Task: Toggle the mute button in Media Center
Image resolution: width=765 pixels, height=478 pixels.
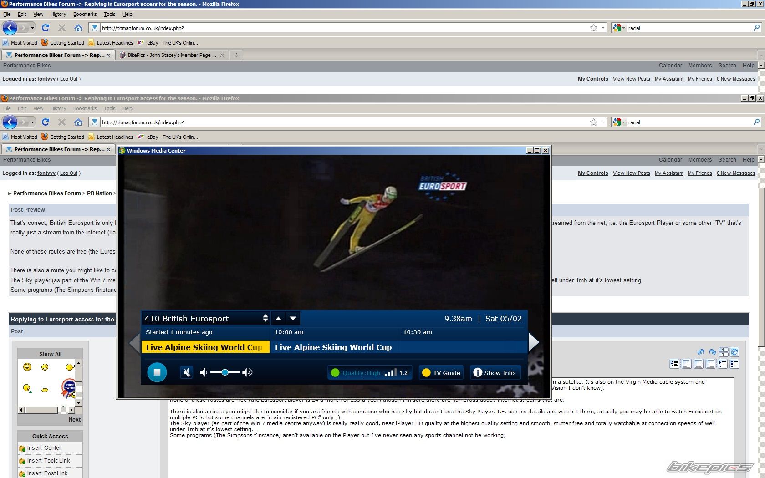Action: coord(186,372)
